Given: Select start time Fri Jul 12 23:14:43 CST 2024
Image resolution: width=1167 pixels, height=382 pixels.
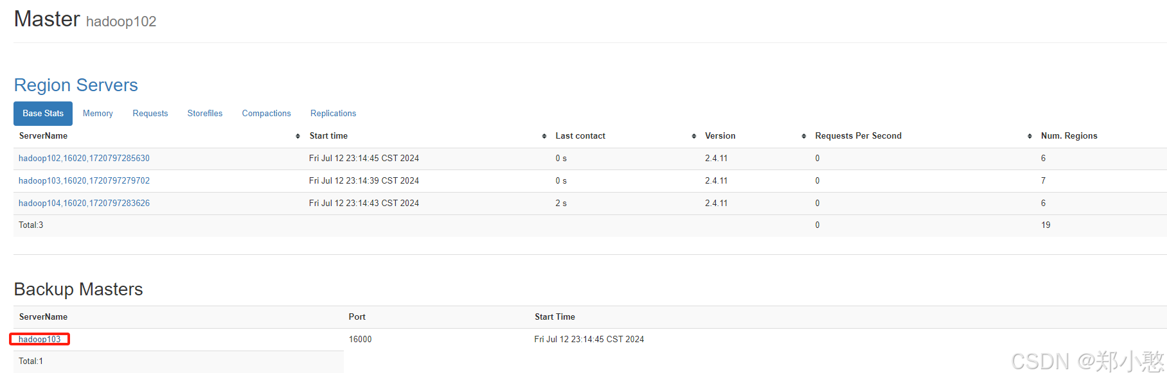Looking at the screenshot, I should coord(364,204).
